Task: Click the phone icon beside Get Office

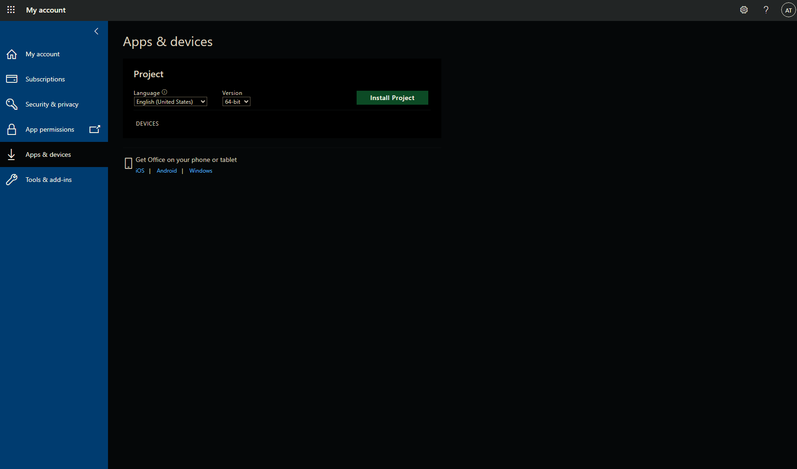Action: (128, 163)
